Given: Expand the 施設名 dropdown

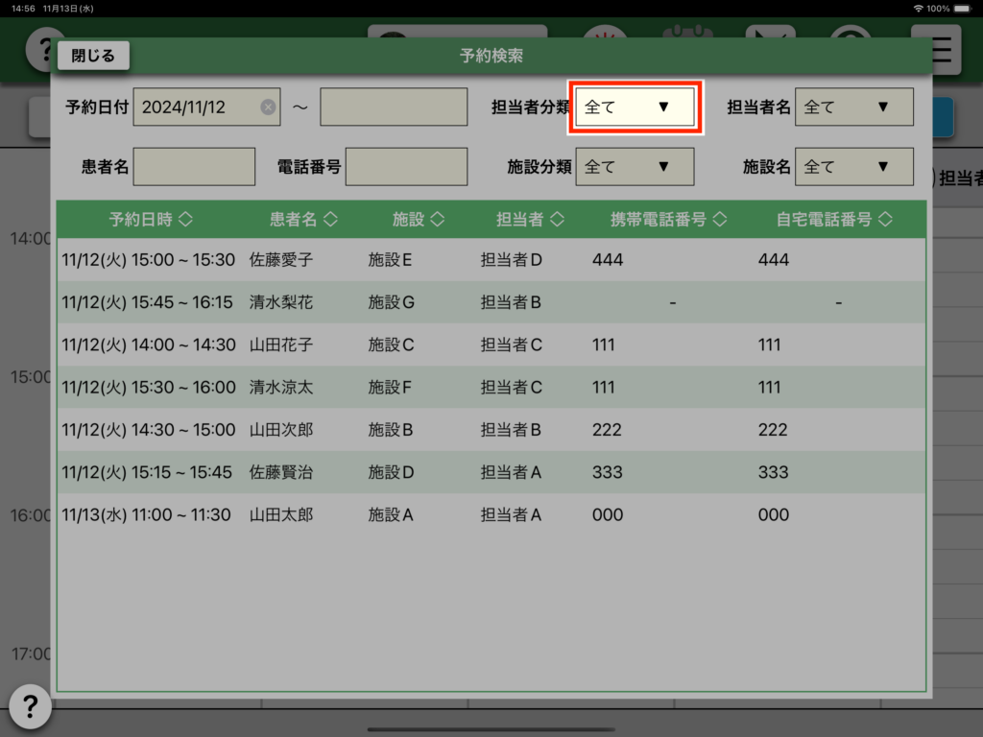Looking at the screenshot, I should (853, 167).
